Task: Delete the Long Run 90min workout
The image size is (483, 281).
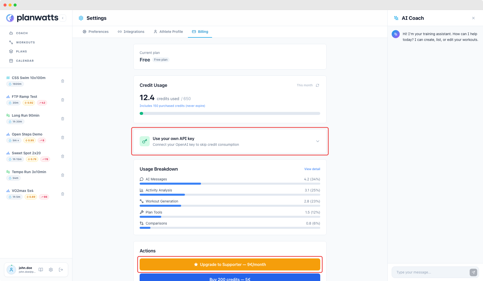Action: (x=63, y=119)
